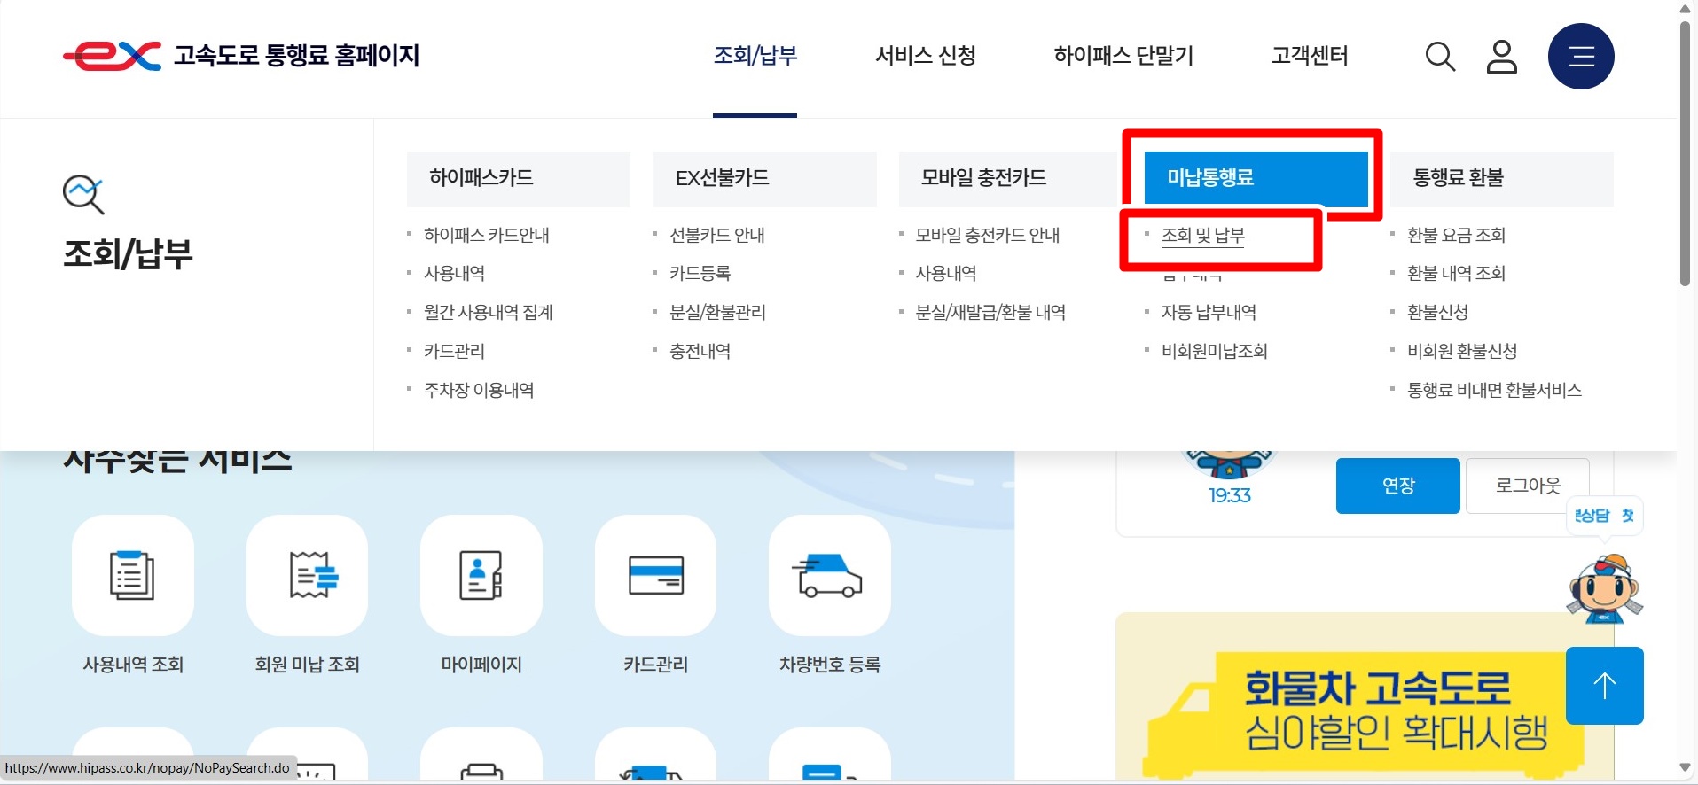Open the 서비스 신청 top menu
This screenshot has height=785, width=1698.
926,56
